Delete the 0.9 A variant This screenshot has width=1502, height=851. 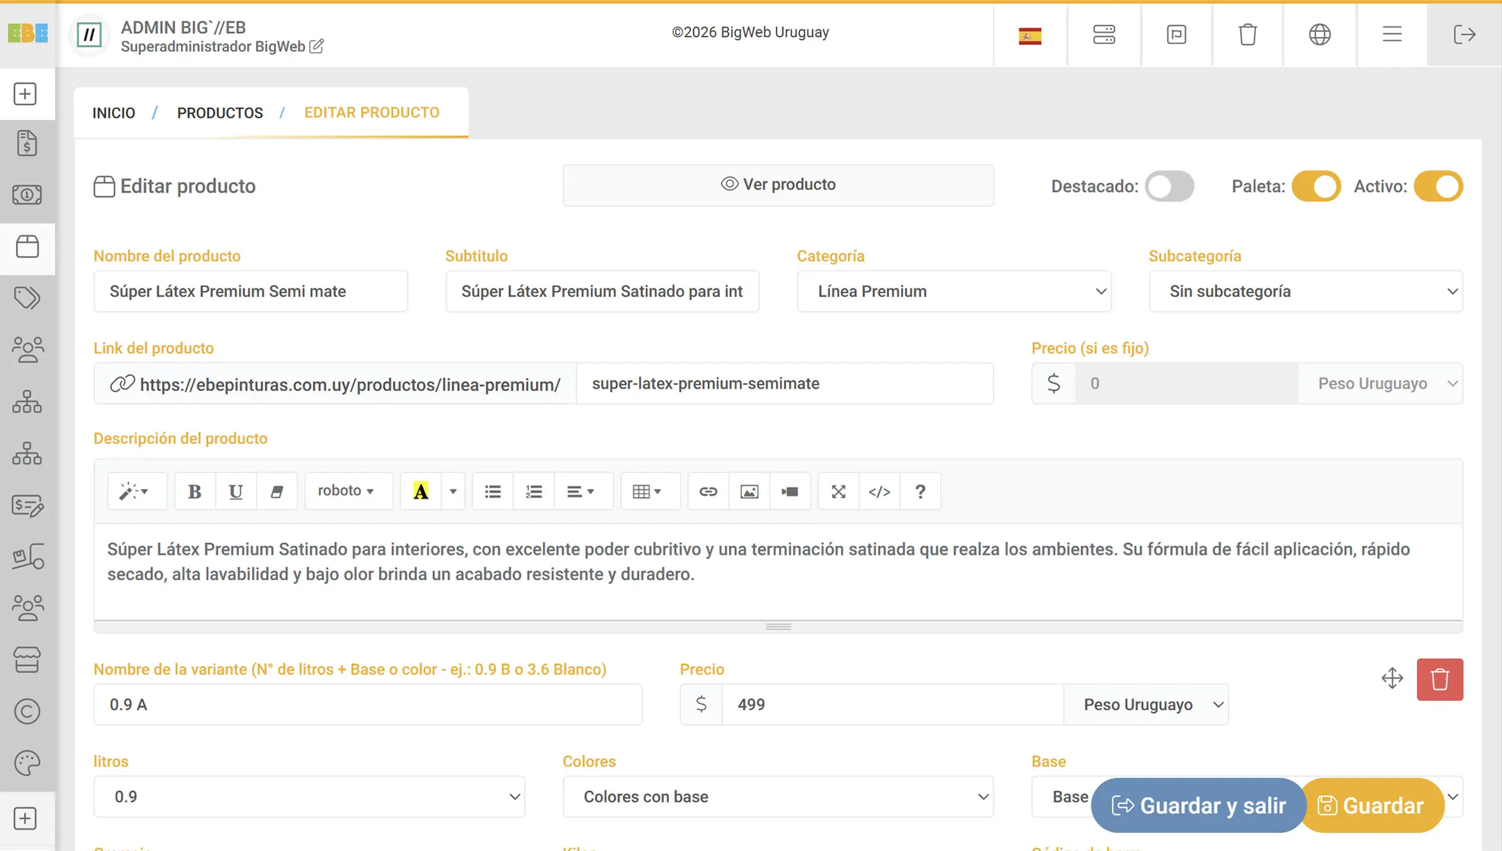pos(1440,680)
